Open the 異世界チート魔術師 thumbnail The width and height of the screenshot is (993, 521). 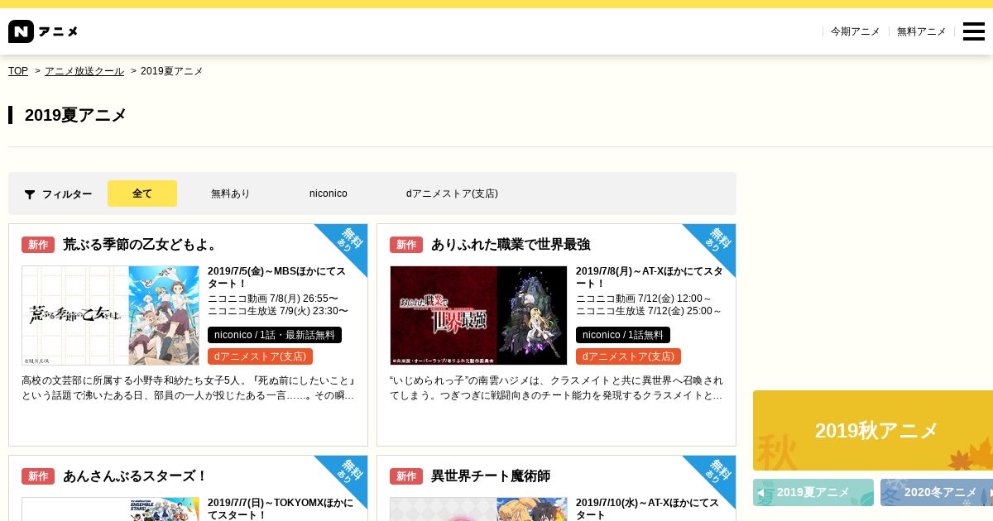coord(478,509)
